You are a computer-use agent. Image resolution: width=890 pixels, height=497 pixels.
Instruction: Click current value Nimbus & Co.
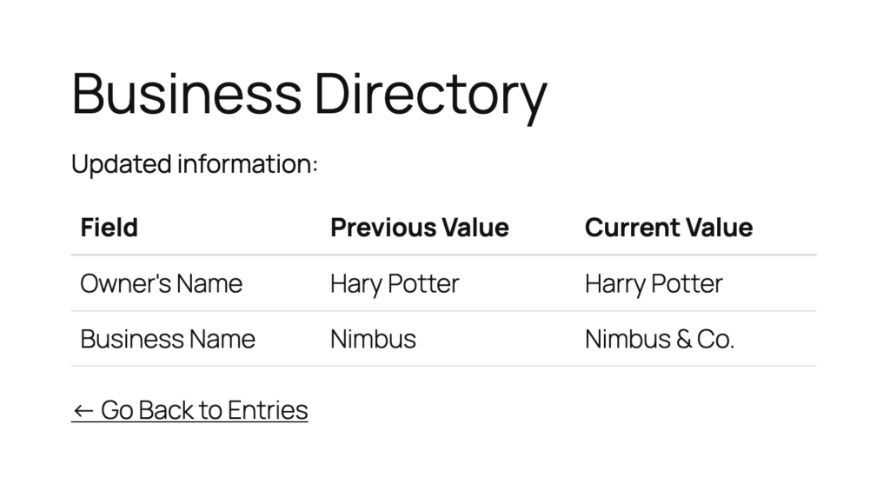tap(660, 339)
